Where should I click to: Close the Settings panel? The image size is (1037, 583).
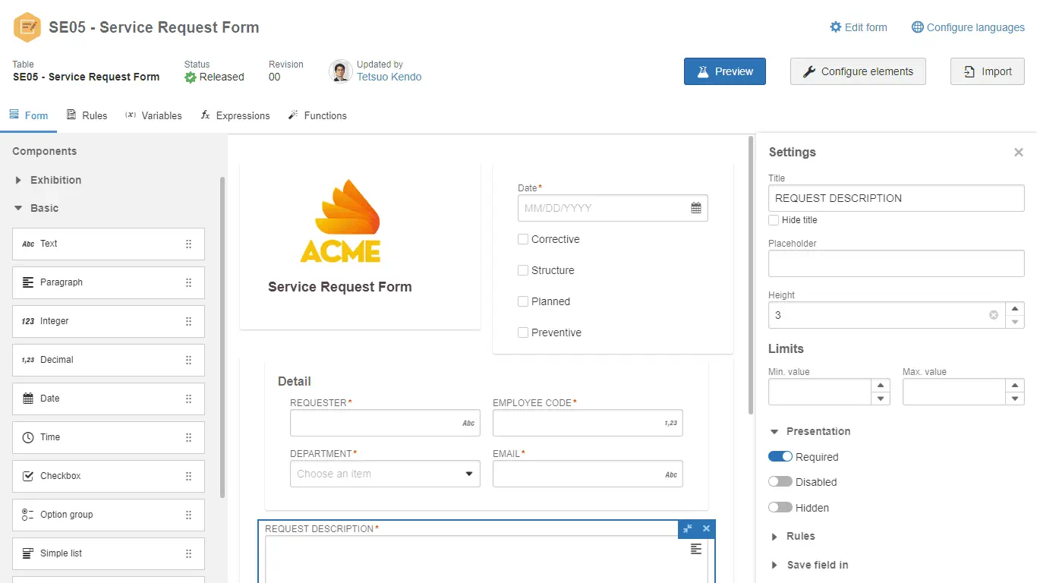pyautogui.click(x=1018, y=153)
